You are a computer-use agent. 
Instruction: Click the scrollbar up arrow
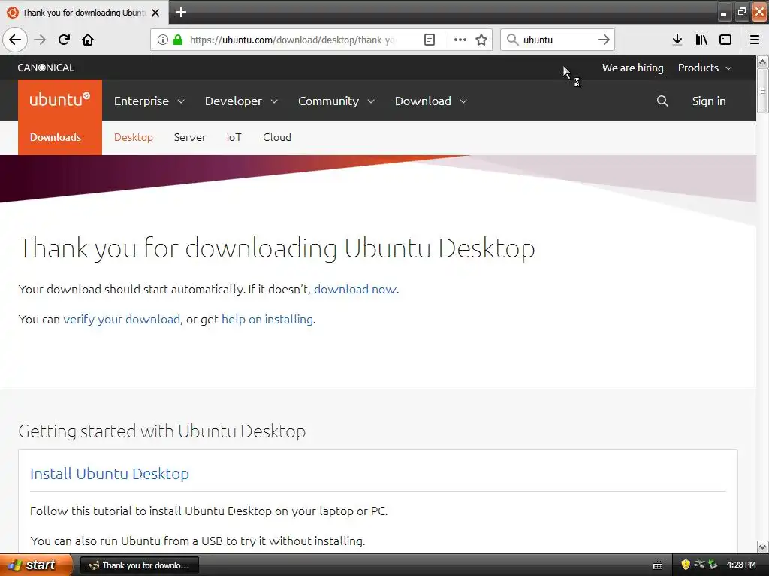762,61
